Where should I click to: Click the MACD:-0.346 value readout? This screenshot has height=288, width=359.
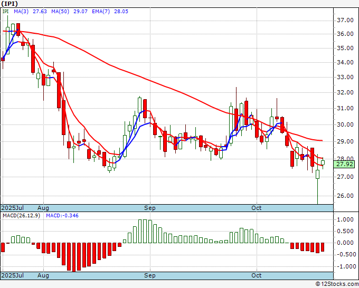[62, 216]
